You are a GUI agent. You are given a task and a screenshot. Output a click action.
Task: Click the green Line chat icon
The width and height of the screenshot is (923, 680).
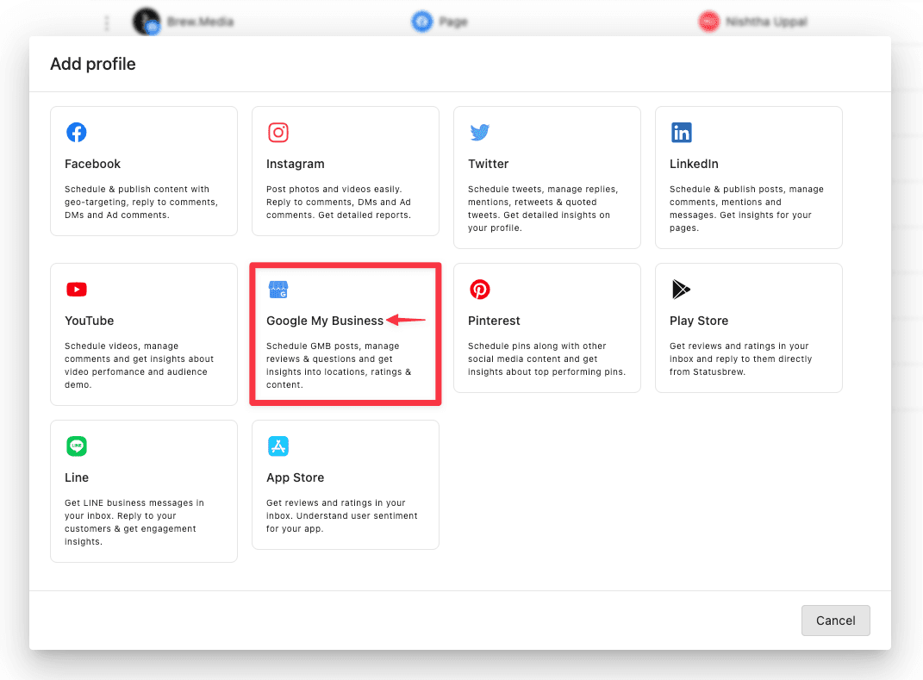[x=77, y=446]
